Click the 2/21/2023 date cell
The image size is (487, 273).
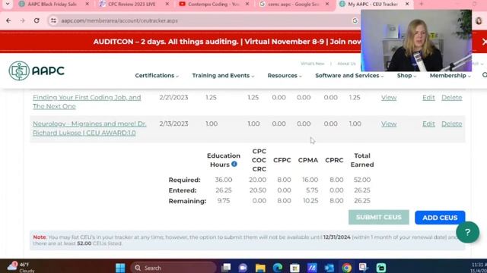(x=173, y=98)
